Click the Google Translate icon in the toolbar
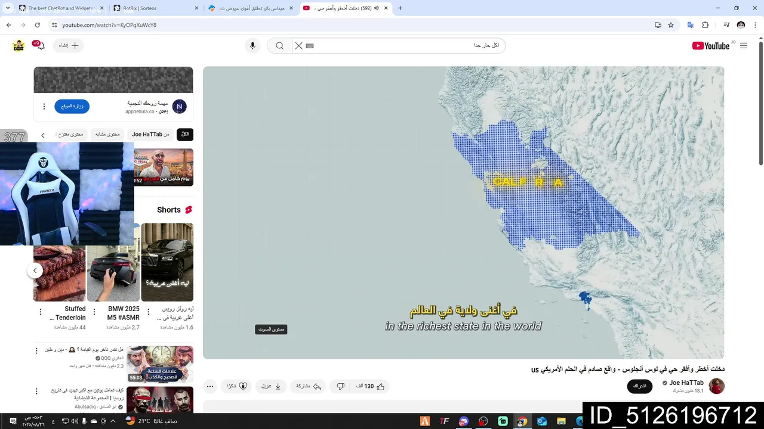The width and height of the screenshot is (764, 429). [x=691, y=25]
